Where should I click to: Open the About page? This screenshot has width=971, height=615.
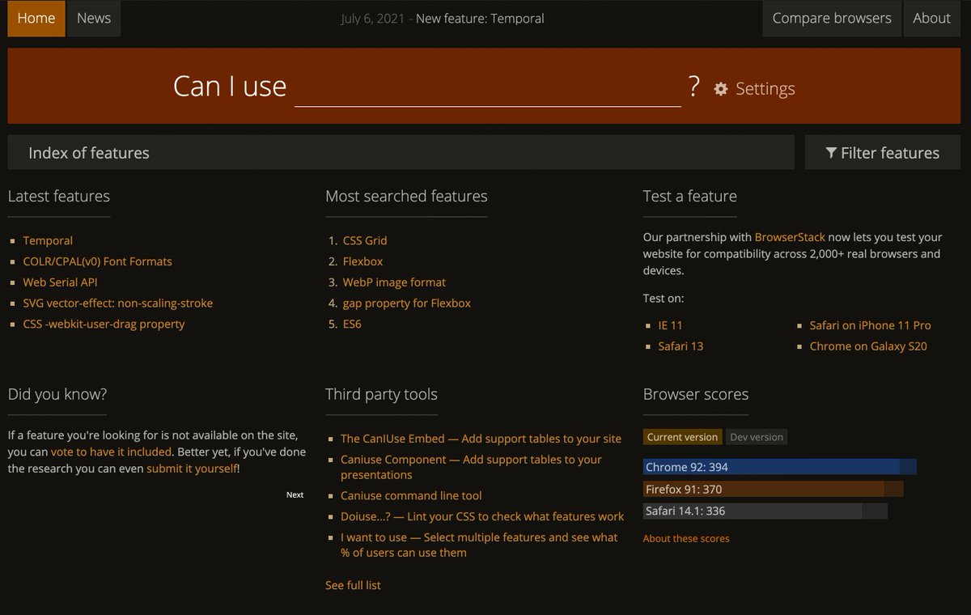pos(931,19)
